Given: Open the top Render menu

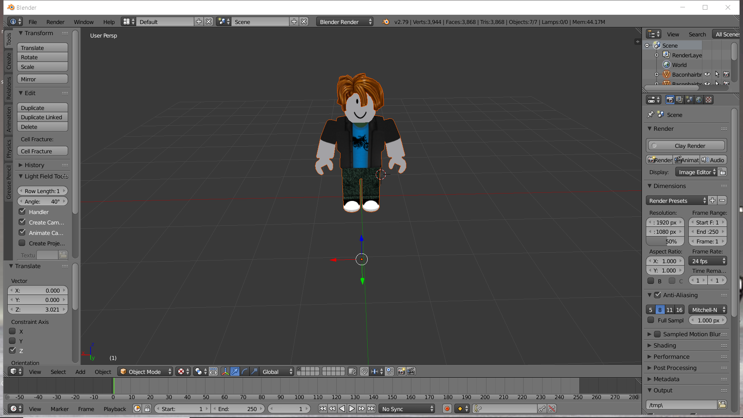Looking at the screenshot, I should 55,22.
